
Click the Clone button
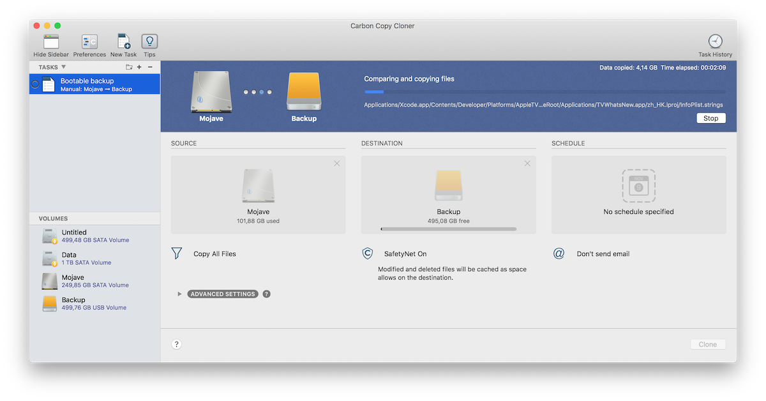click(x=707, y=344)
